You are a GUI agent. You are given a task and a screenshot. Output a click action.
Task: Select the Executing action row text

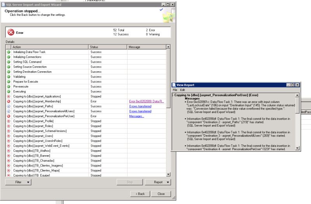click(19, 91)
